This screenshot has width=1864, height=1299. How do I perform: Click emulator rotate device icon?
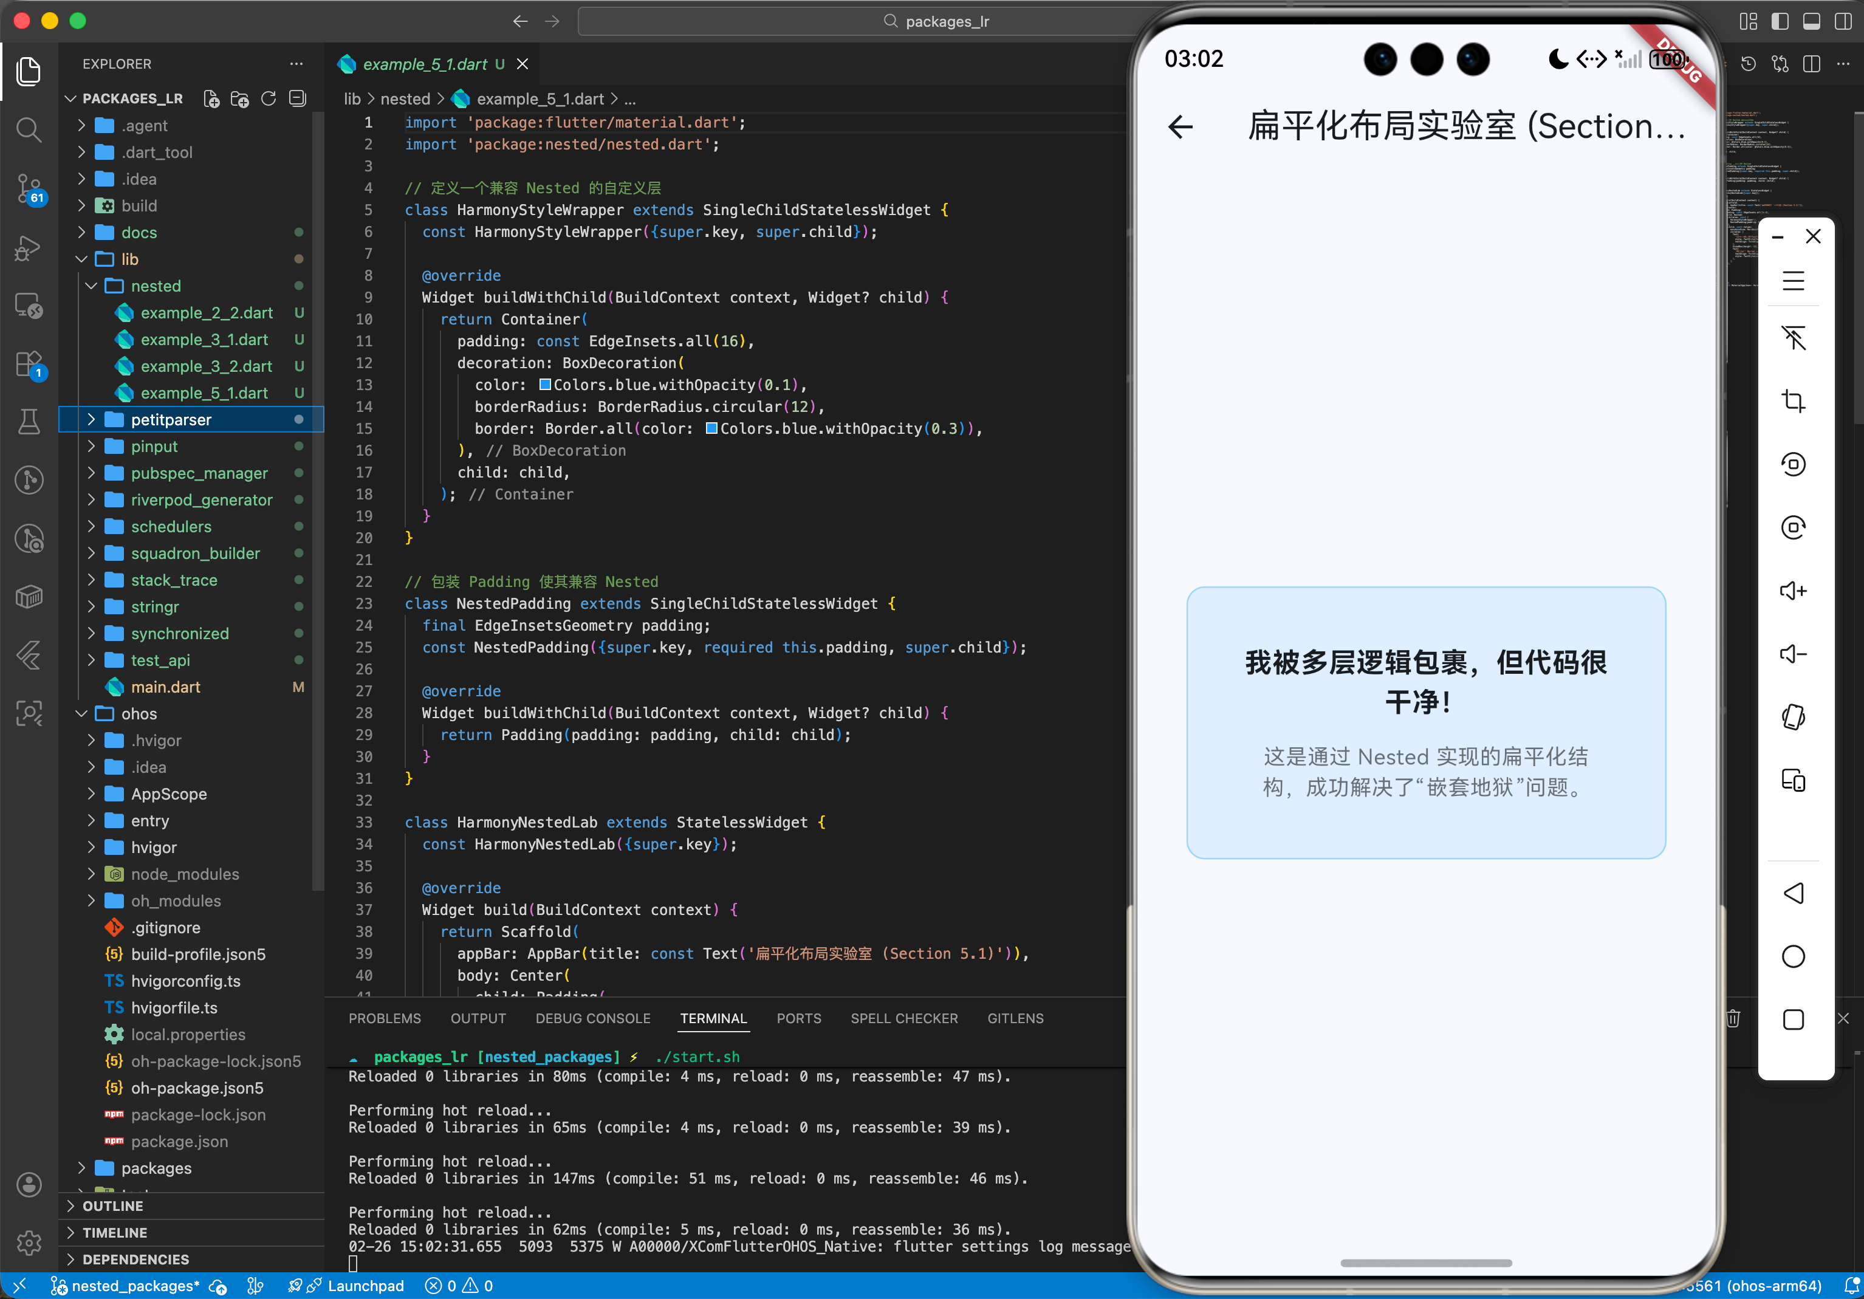coord(1794,717)
